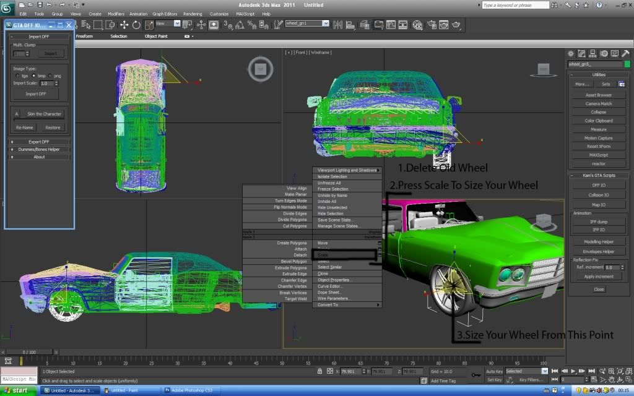The image size is (634, 396).
Task: Click the Import Scale spinner arrows
Action: 56,84
